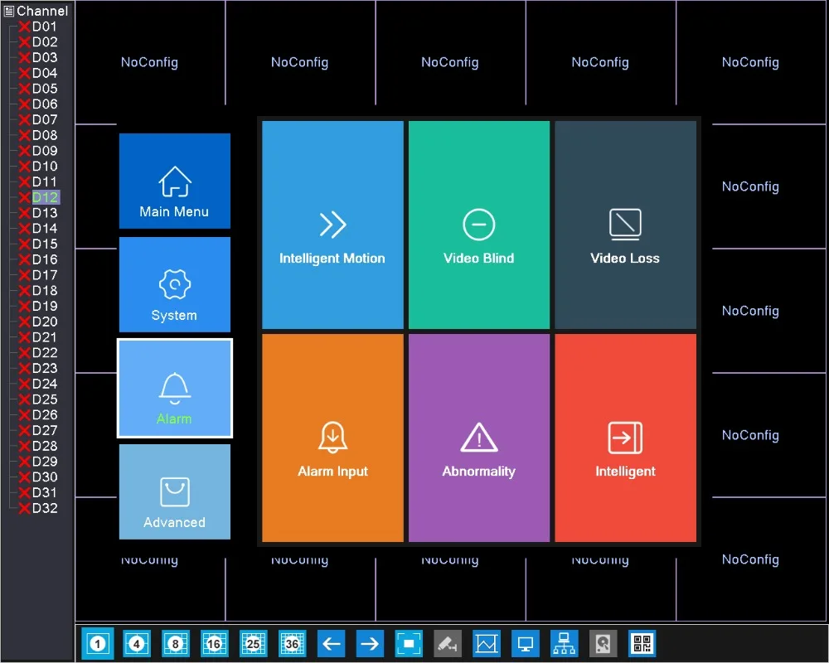Screen dimensions: 829x663
Task: Select highlighted channel D12
Action: 46,197
